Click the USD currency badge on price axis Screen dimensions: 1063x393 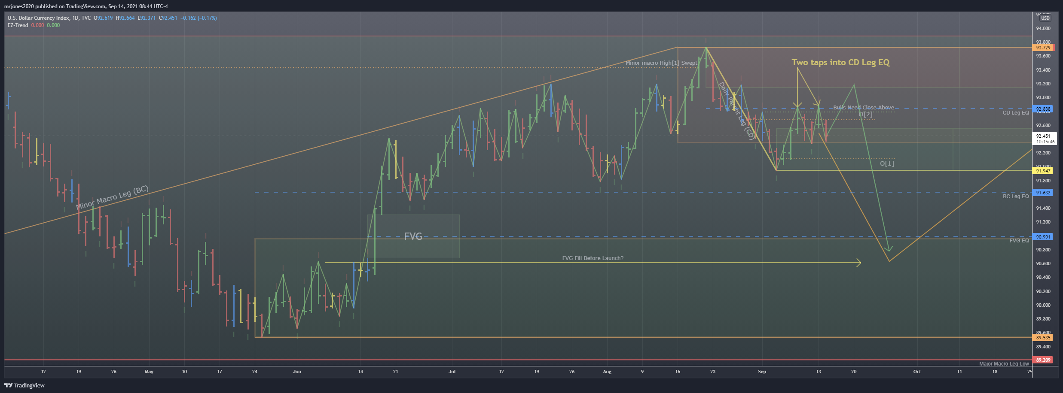(x=1045, y=18)
